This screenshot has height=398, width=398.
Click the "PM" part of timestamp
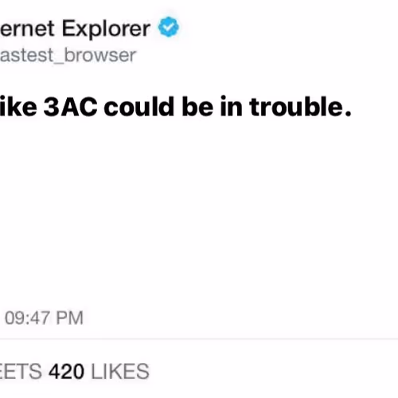coord(70,318)
